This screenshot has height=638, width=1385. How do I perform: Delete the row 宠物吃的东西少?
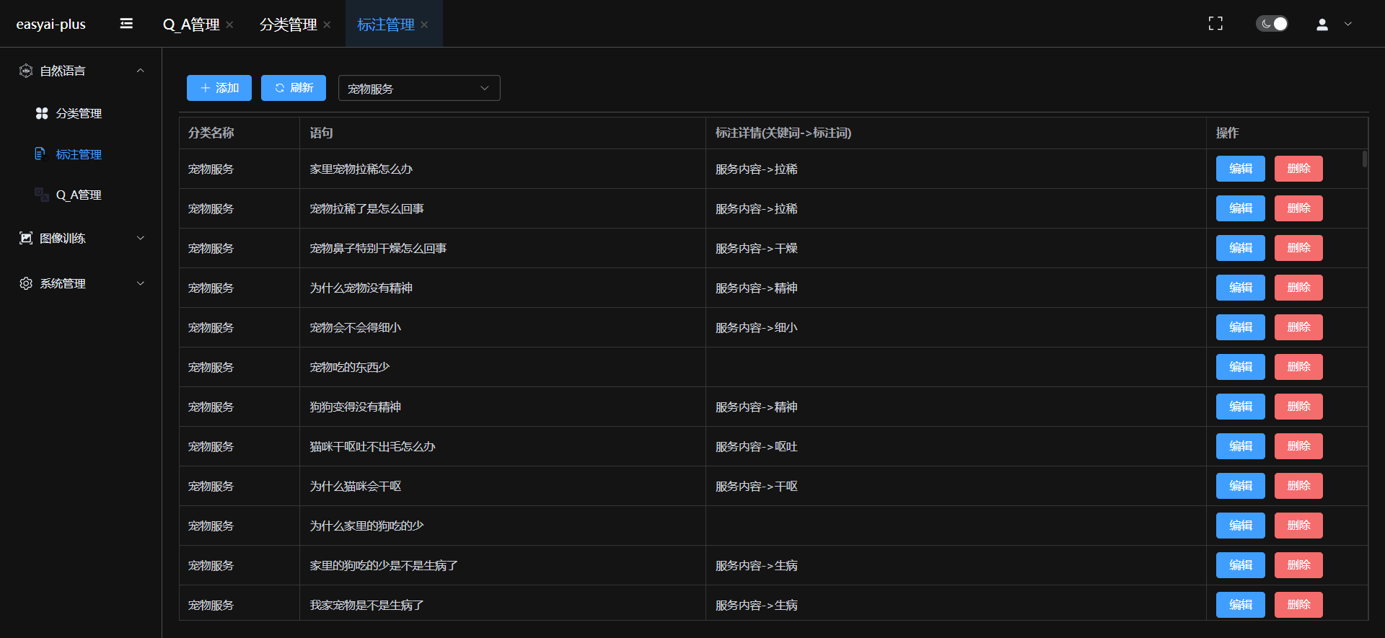[x=1298, y=367]
